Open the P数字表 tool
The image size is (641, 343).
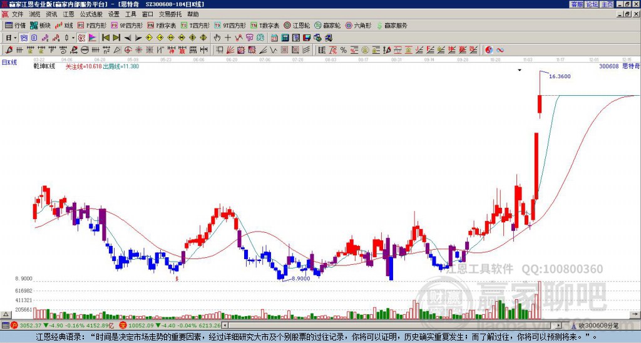(x=162, y=25)
